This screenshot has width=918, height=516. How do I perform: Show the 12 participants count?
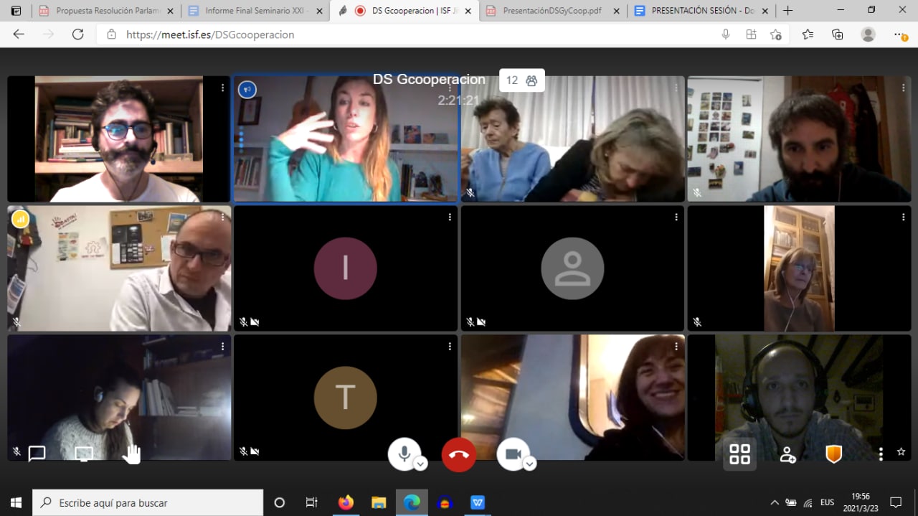pyautogui.click(x=521, y=80)
